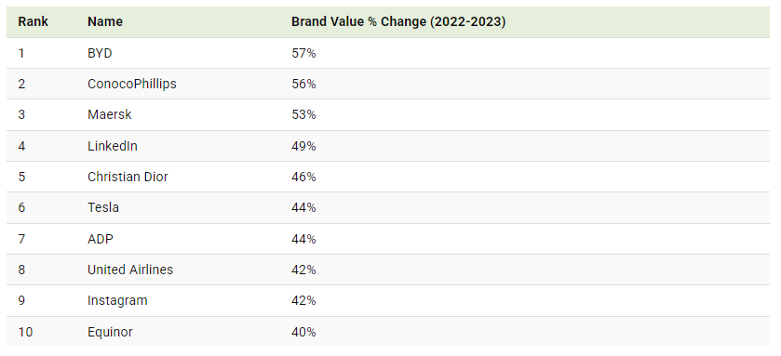Select the United Airlines name cell
Screen dimensions: 781x356
130,270
